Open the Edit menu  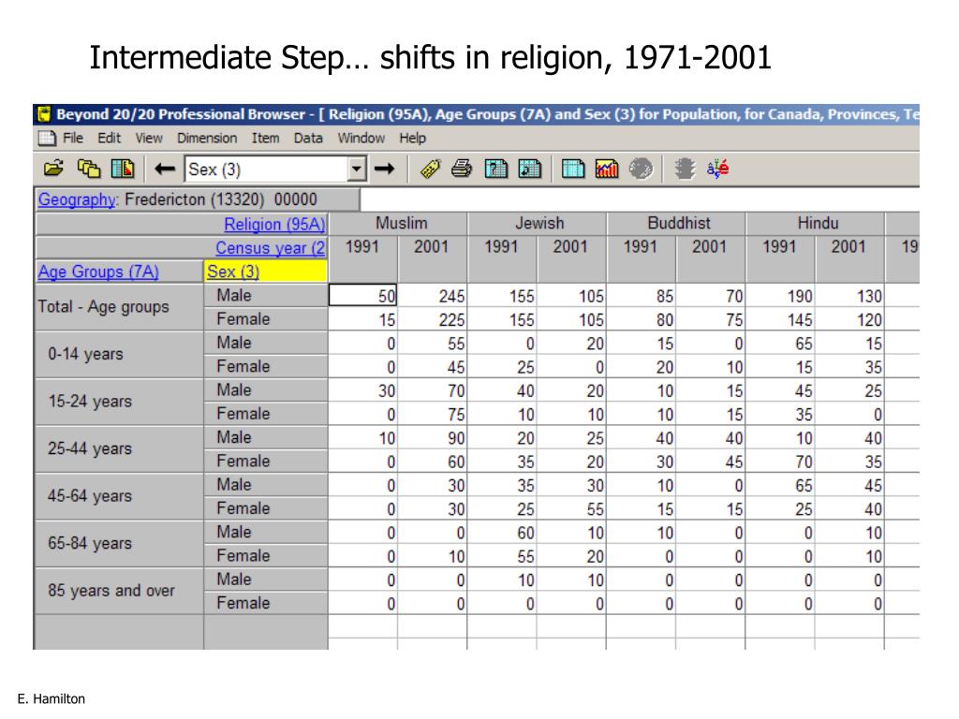pyautogui.click(x=110, y=139)
